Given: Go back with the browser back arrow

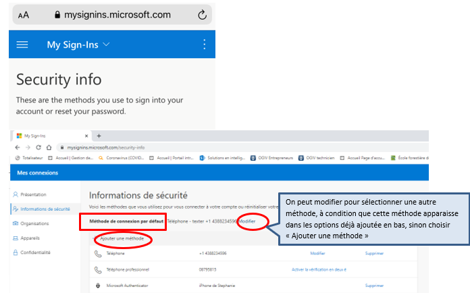Looking at the screenshot, I should pyautogui.click(x=18, y=147).
